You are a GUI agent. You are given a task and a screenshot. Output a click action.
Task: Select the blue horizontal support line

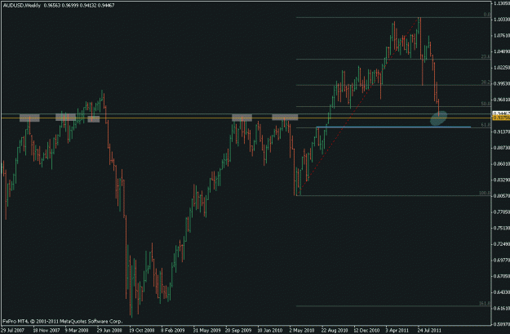pyautogui.click(x=393, y=127)
